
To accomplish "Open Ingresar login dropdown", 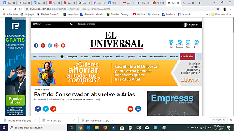I will (192, 25).
